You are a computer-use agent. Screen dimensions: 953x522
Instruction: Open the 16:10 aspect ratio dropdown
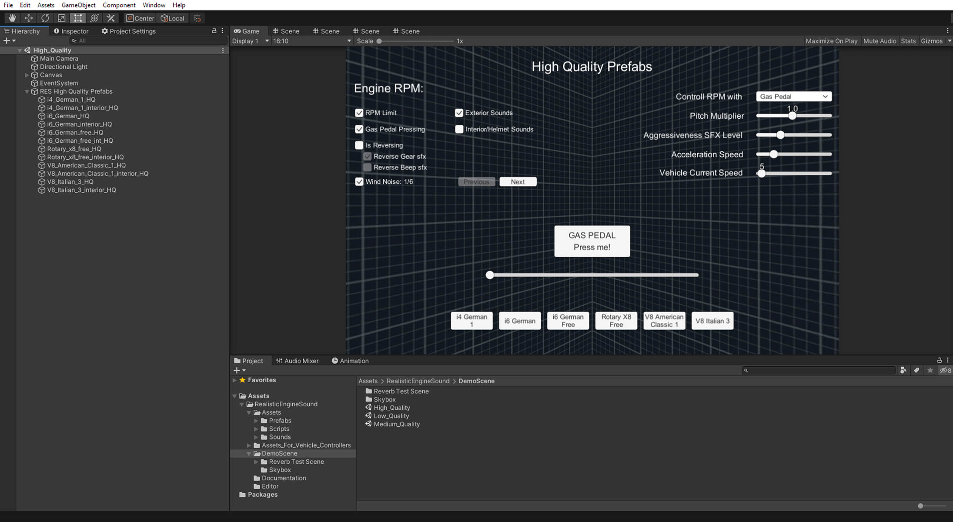311,41
